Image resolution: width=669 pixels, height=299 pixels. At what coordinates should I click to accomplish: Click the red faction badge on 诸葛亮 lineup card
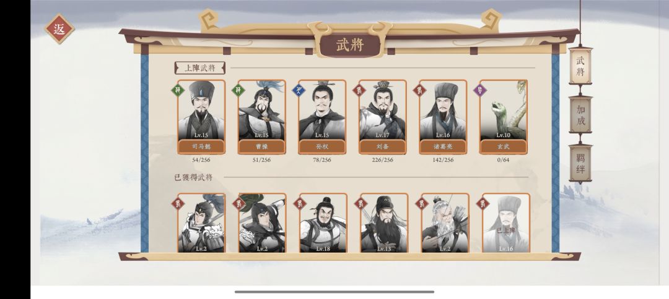[x=419, y=90]
